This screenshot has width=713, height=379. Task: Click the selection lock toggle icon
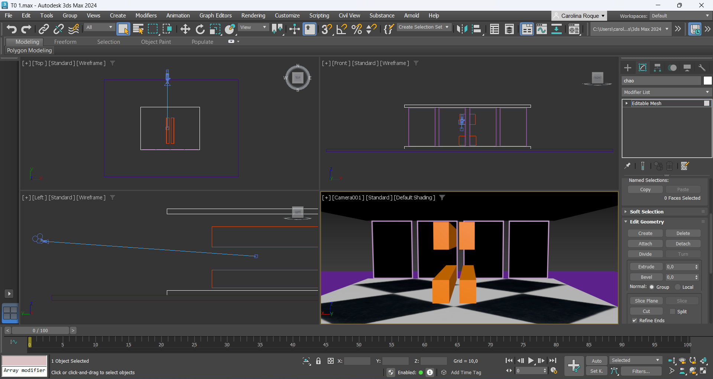[x=318, y=361]
